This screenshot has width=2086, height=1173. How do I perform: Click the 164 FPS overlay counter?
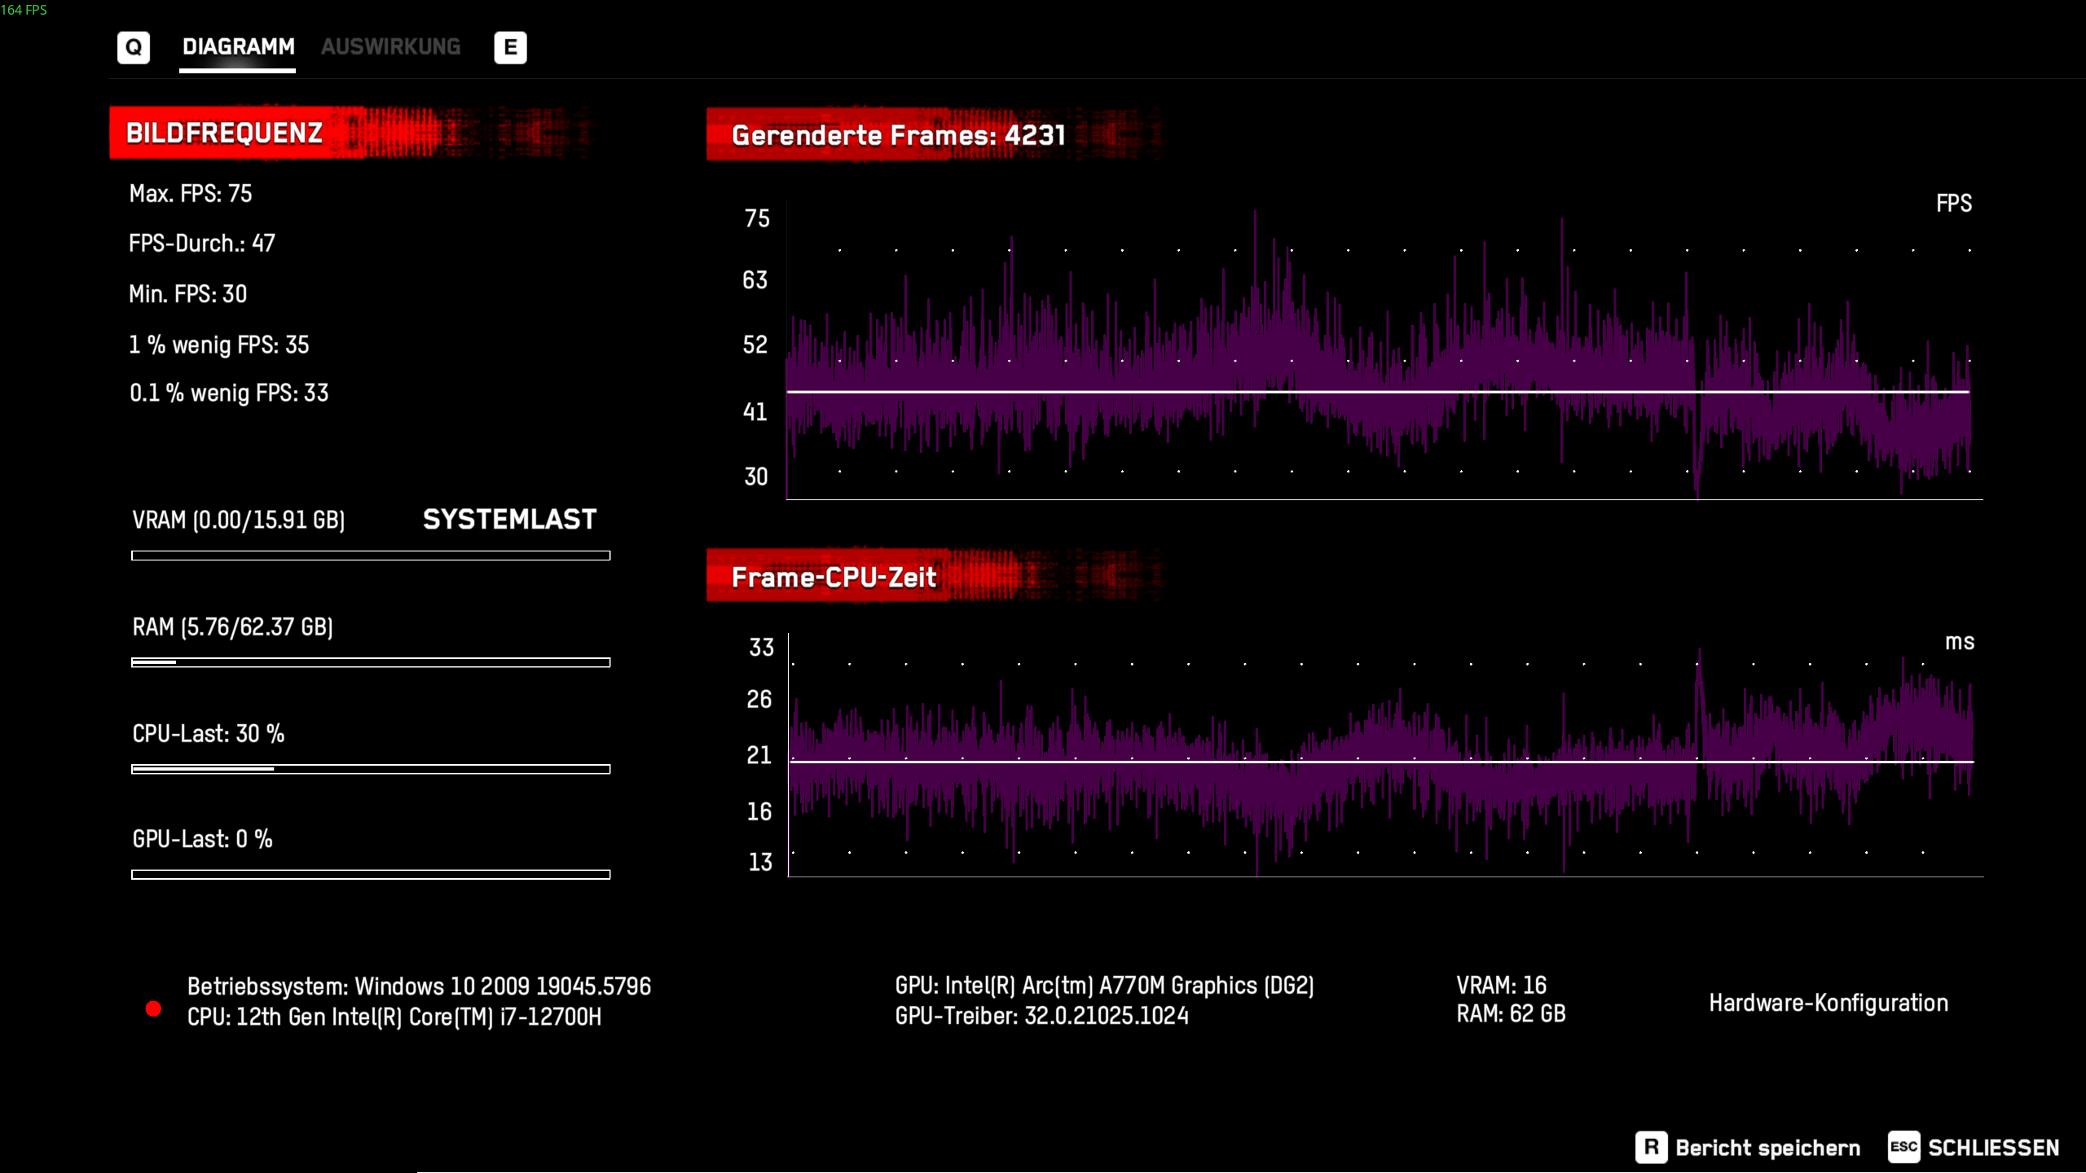(24, 10)
